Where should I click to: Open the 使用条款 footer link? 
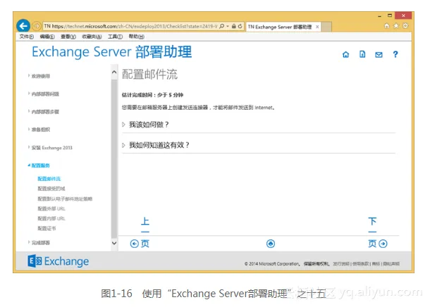[x=361, y=264]
